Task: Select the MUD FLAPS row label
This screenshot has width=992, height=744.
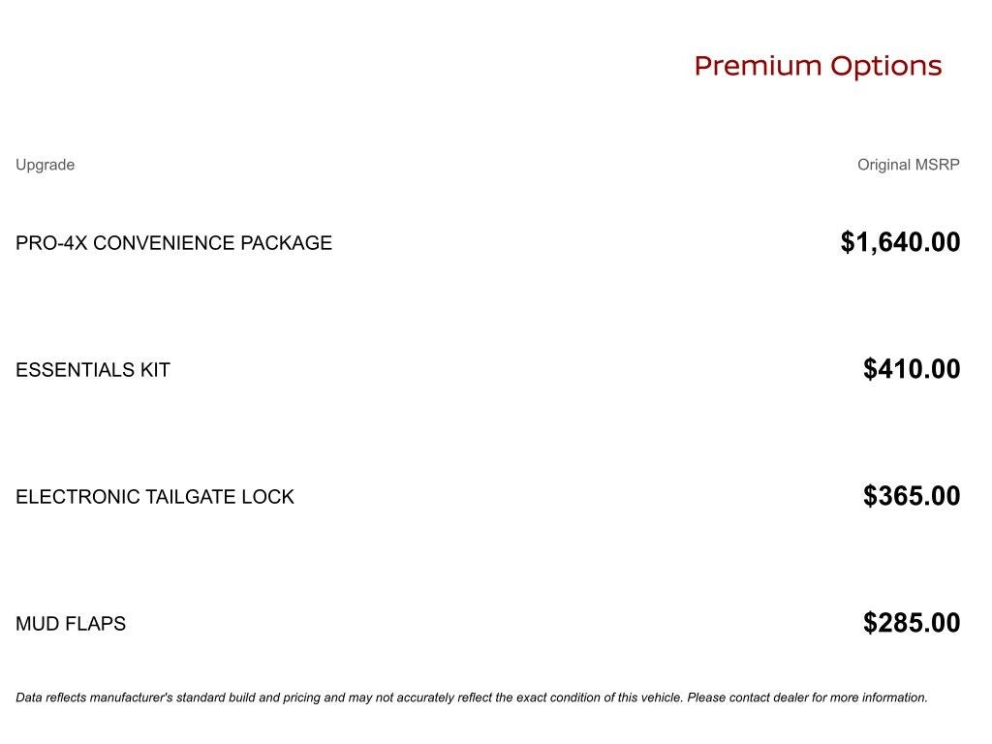Action: point(71,624)
